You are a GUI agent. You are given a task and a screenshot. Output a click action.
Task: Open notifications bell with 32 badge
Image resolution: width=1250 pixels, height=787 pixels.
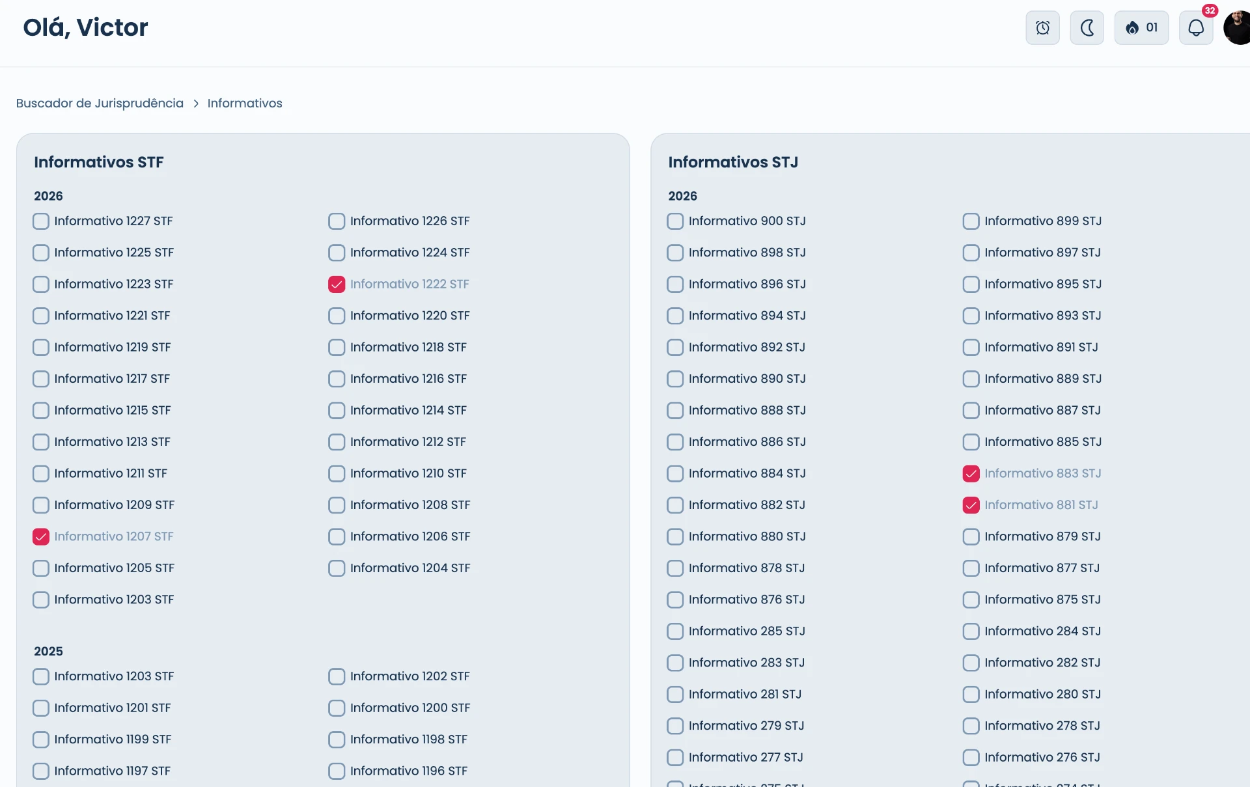point(1196,27)
